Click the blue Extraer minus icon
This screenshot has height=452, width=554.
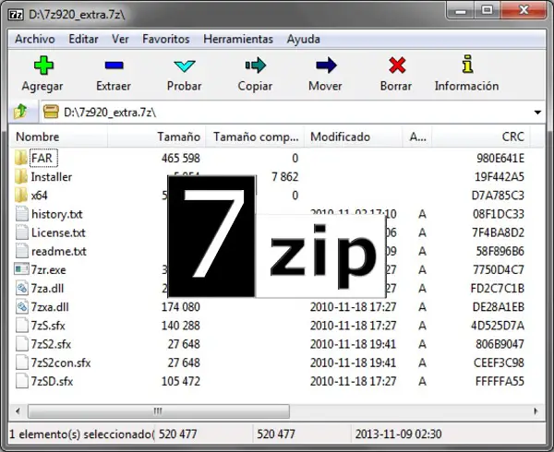pos(114,65)
